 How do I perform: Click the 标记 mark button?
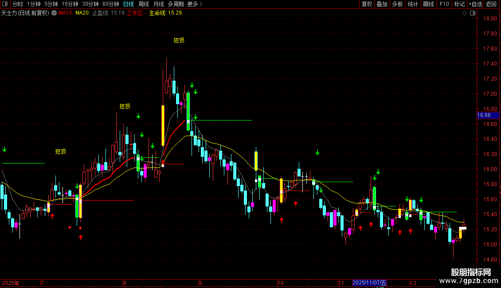pyautogui.click(x=459, y=4)
